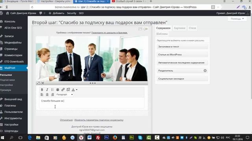252x141 pixels.
Task: Open Комментарии in the sidebar
Action: pyautogui.click(x=14, y=55)
